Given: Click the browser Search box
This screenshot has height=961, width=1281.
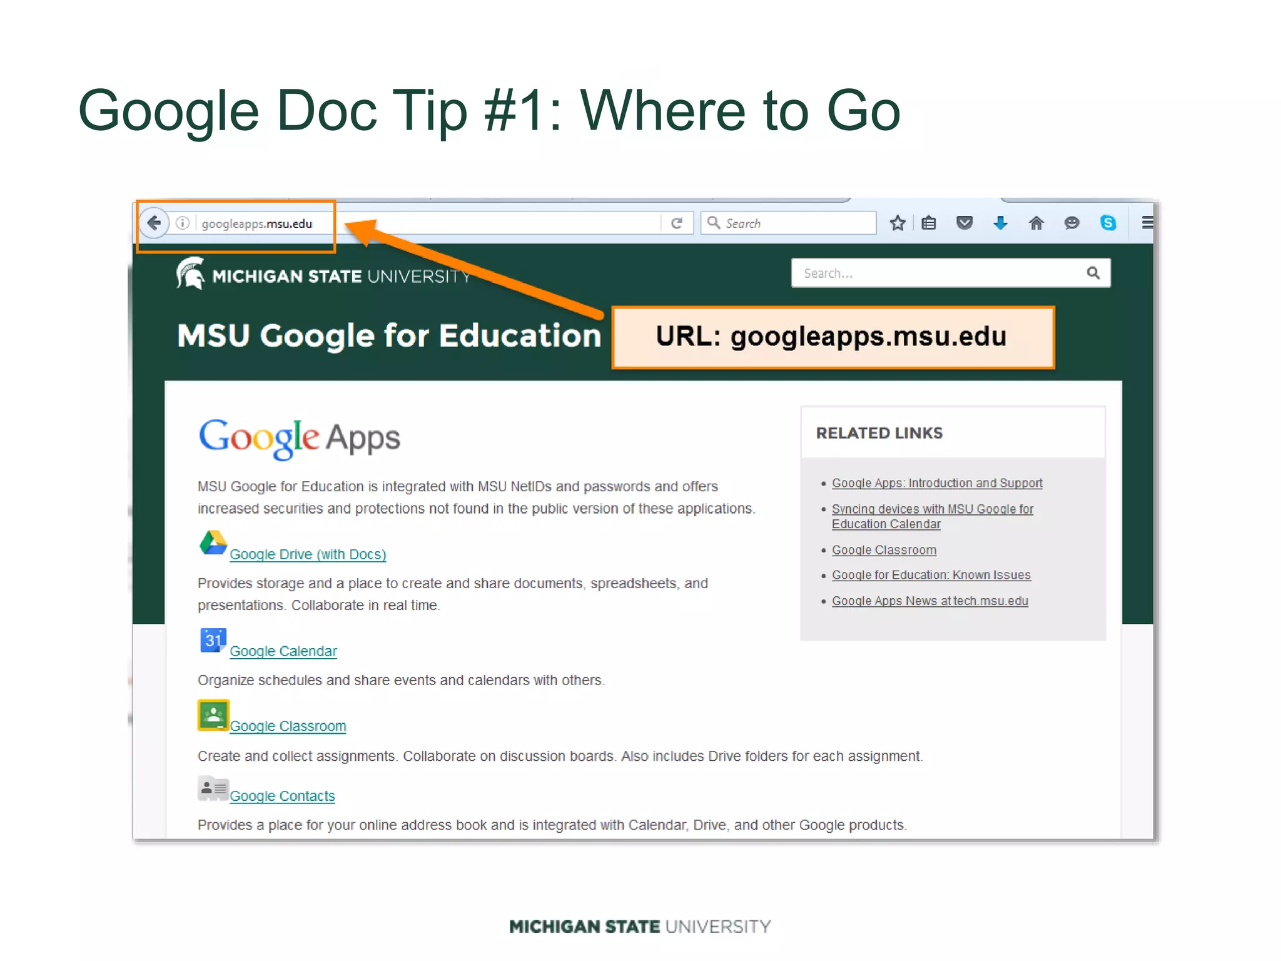Looking at the screenshot, I should (x=788, y=223).
